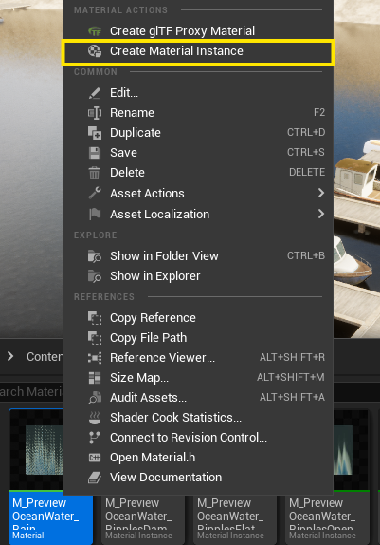The height and width of the screenshot is (545, 380).
Task: Click the Reference Viewer icon
Action: pos(95,358)
